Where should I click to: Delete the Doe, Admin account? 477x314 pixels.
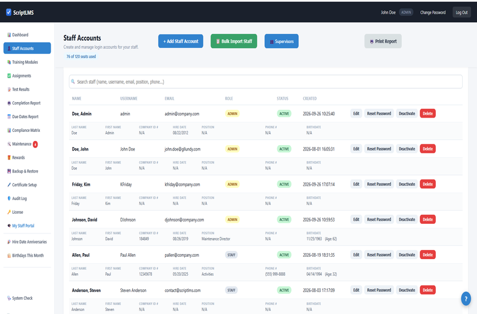(428, 113)
